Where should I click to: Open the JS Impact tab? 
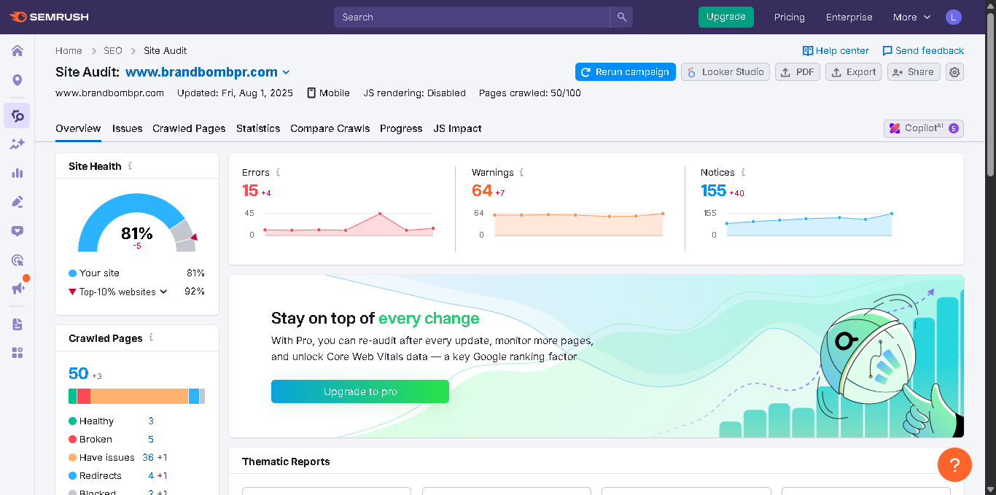[x=457, y=128]
